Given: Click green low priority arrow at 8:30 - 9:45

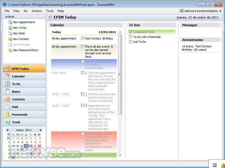Looking at the screenshot, I should (x=86, y=73).
